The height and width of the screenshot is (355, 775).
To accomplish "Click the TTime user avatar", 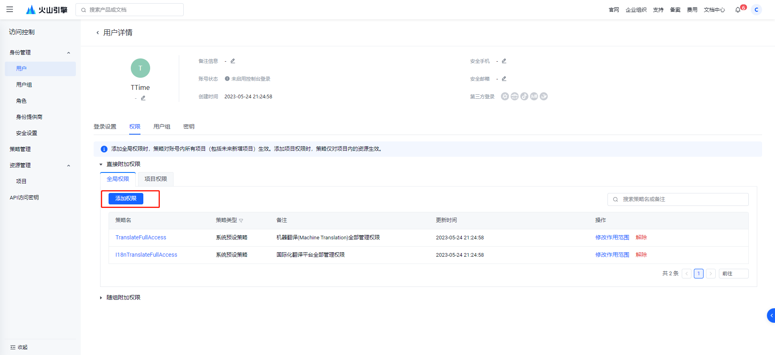I will (x=140, y=68).
